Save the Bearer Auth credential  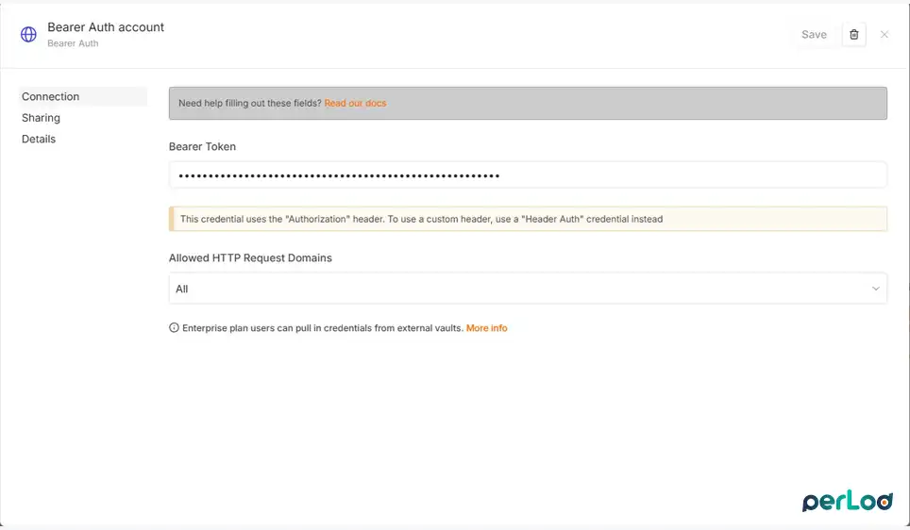(814, 35)
